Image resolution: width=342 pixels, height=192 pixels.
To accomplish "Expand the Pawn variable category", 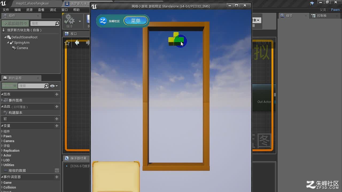I will [2, 136].
